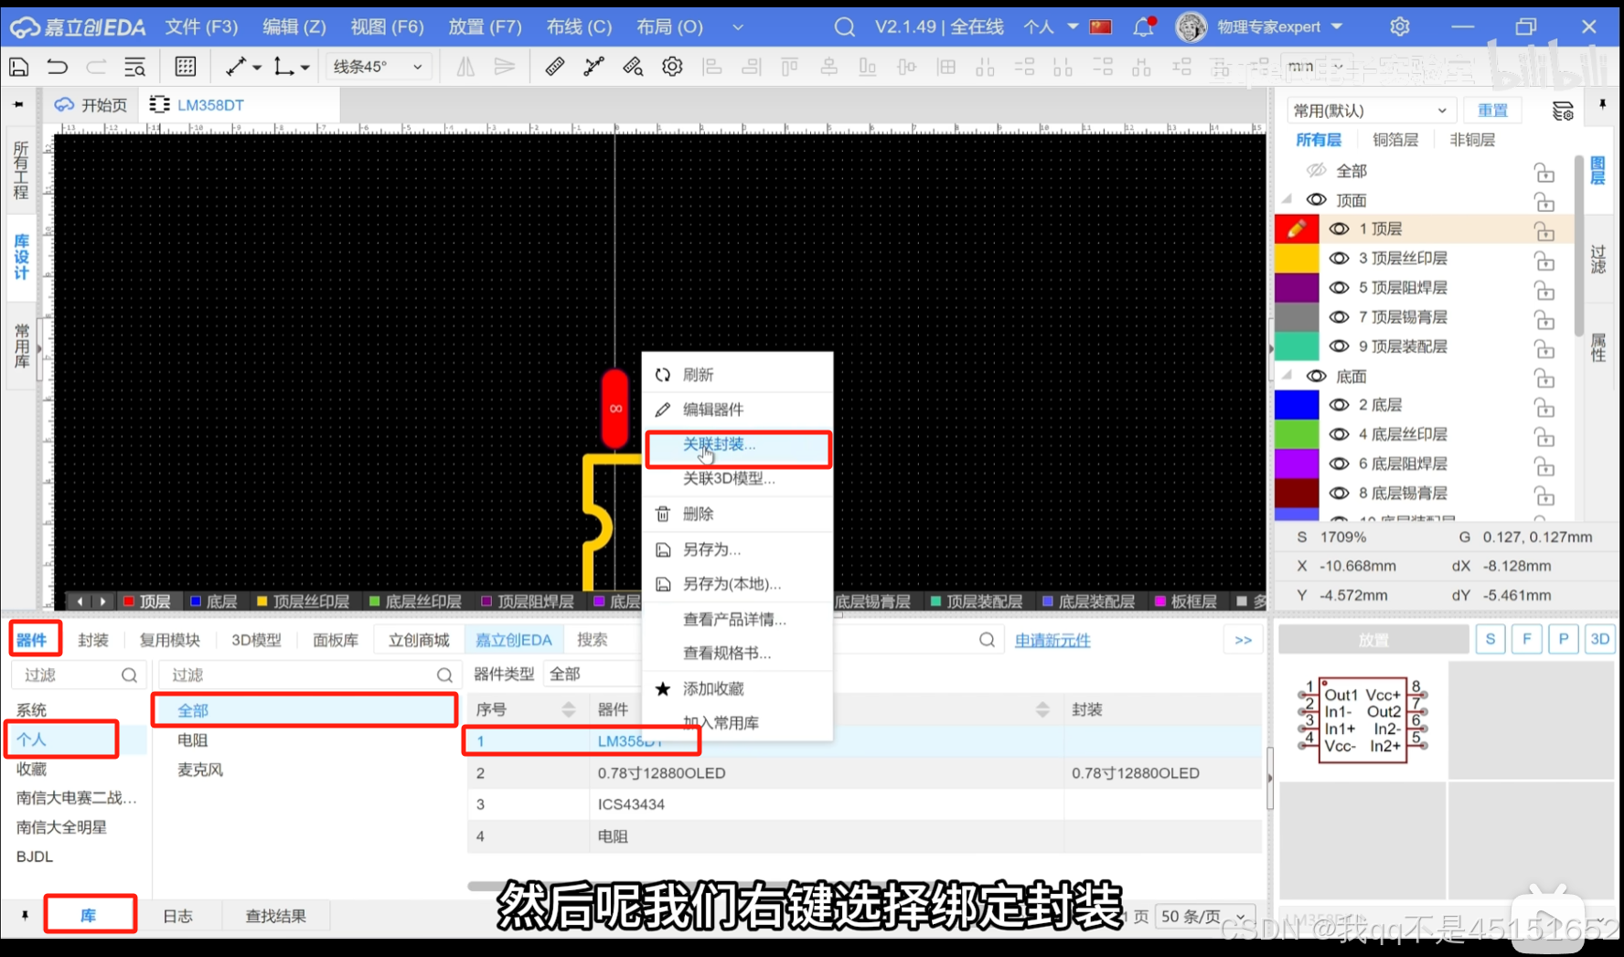
Task: Open layer settings icon beside 重置
Action: (x=1563, y=111)
